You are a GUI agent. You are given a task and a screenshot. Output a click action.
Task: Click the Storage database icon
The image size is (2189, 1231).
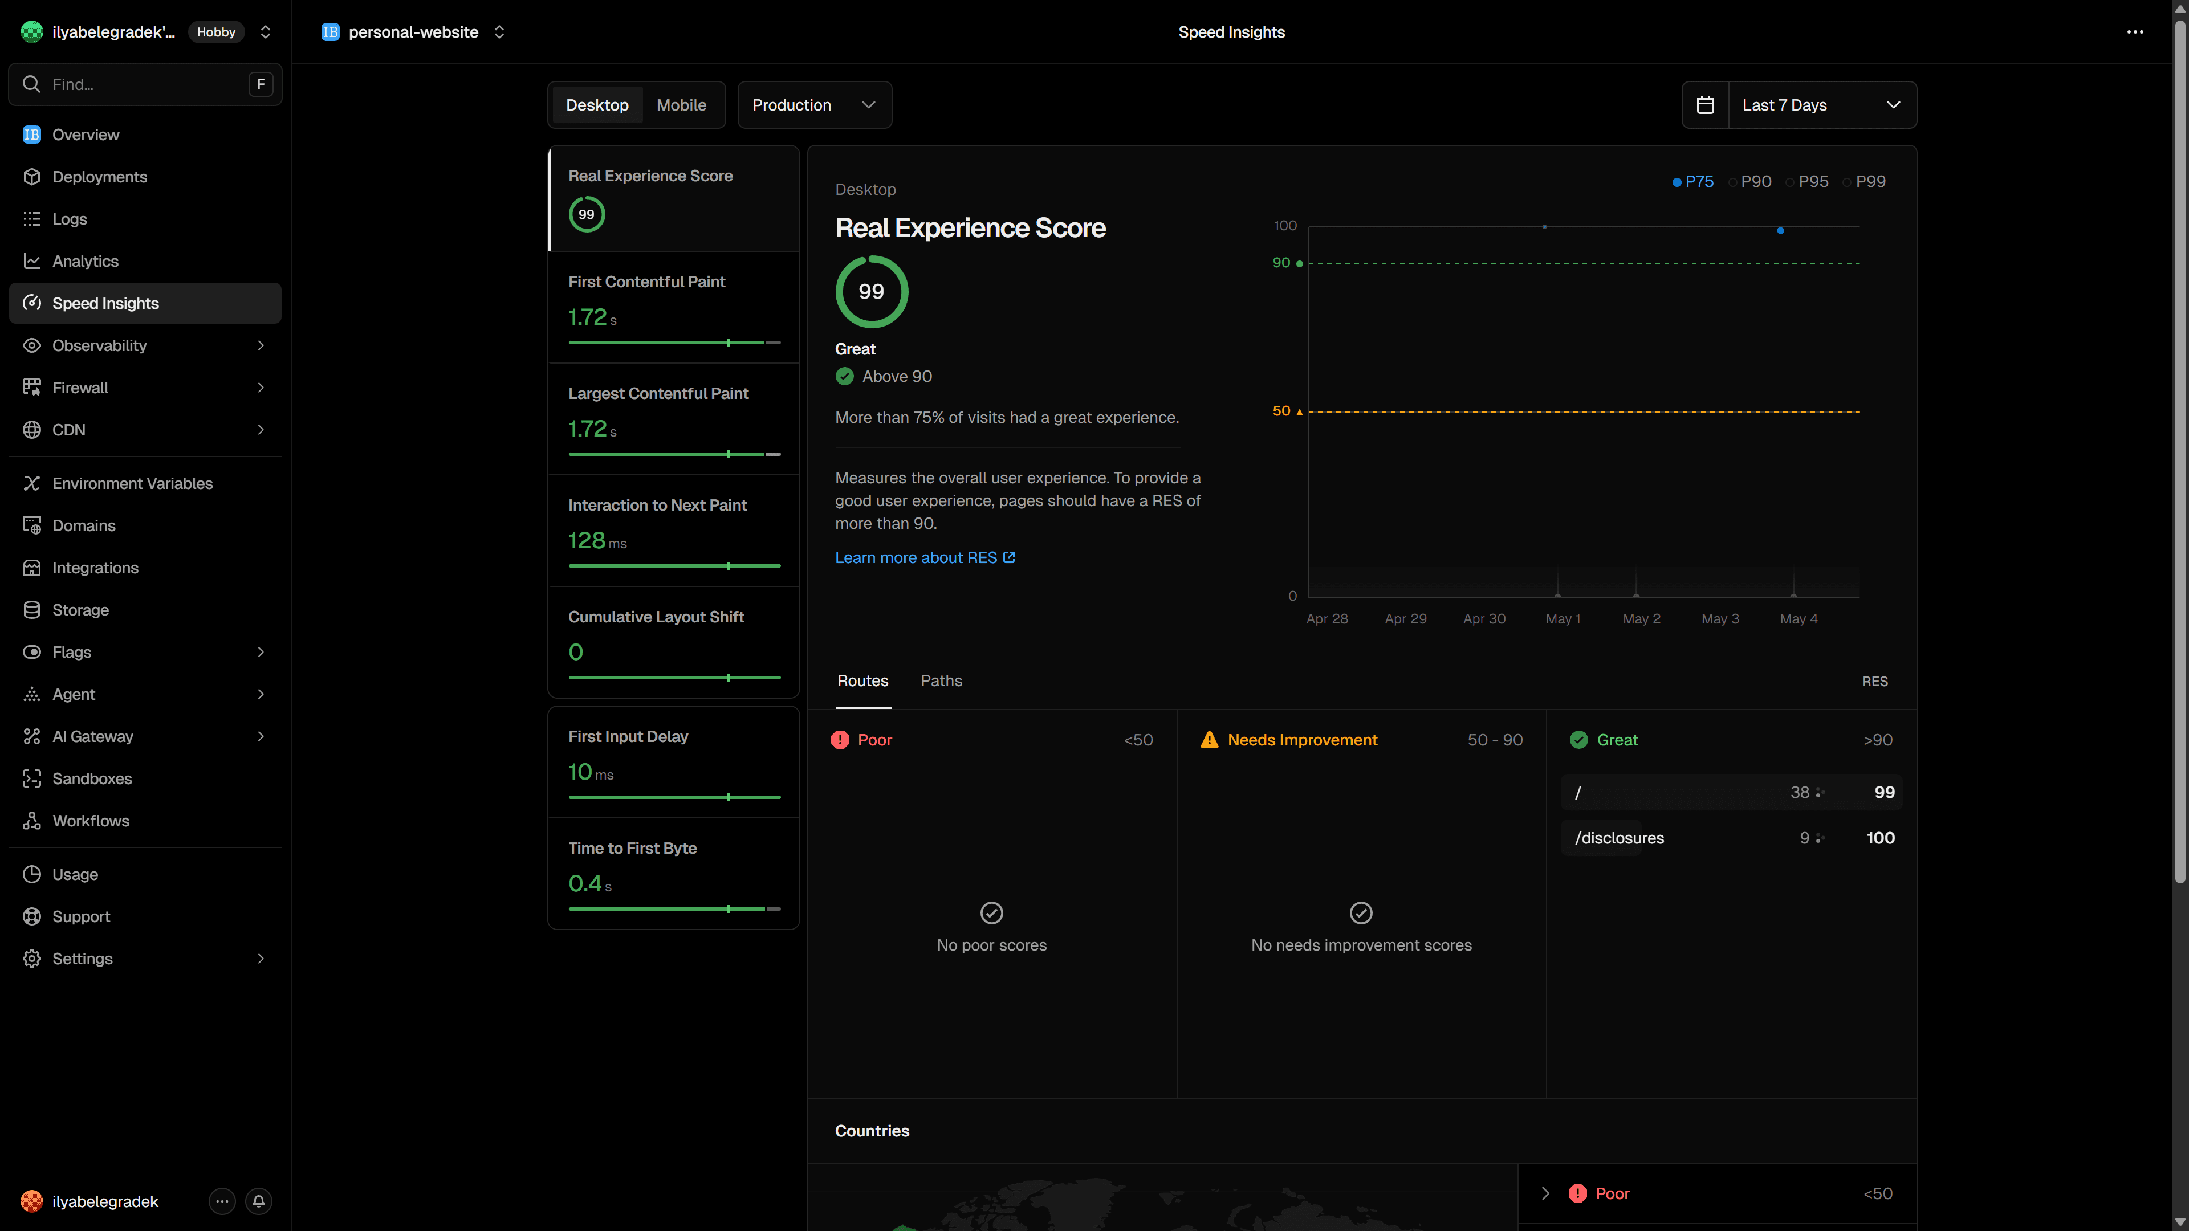point(31,610)
